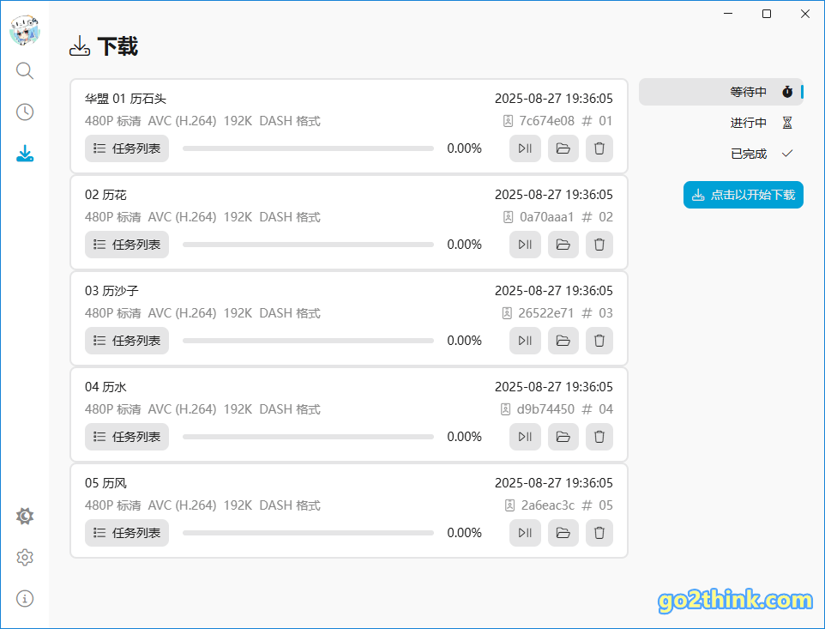Switch to 已完成 tab
The height and width of the screenshot is (629, 825).
[x=721, y=154]
